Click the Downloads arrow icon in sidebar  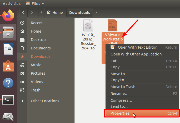[x=22, y=57]
